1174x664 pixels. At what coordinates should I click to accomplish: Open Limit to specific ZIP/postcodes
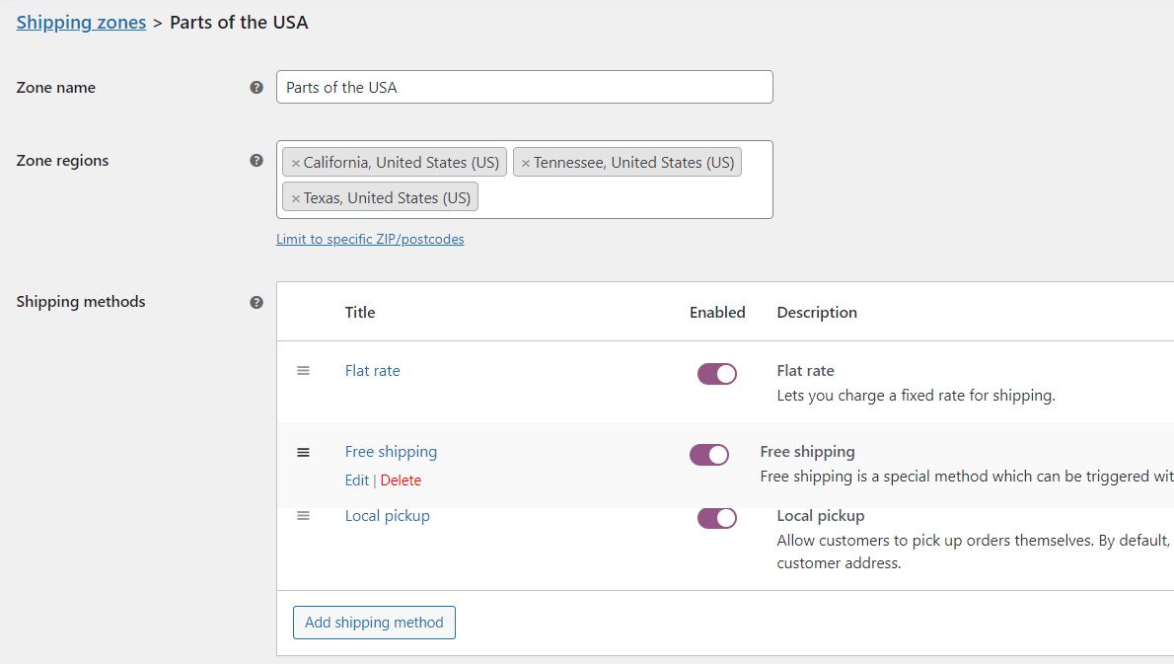tap(370, 238)
